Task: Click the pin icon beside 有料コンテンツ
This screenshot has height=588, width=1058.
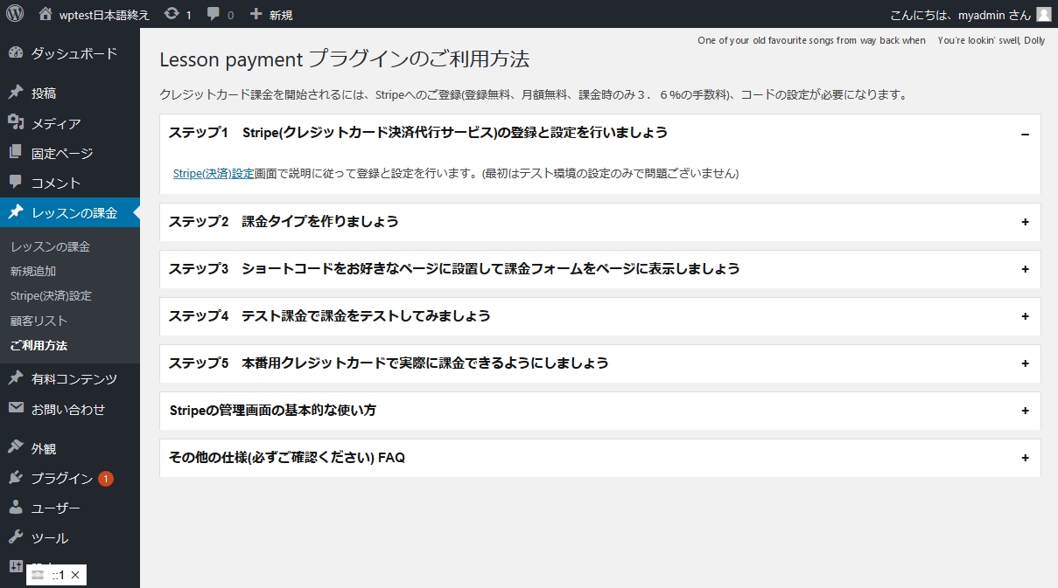Action: 16,378
